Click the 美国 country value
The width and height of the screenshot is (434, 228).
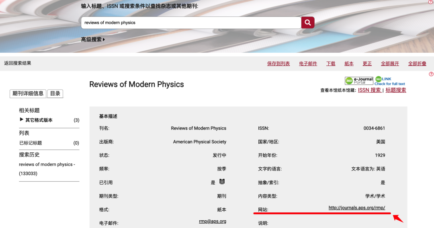tap(381, 142)
